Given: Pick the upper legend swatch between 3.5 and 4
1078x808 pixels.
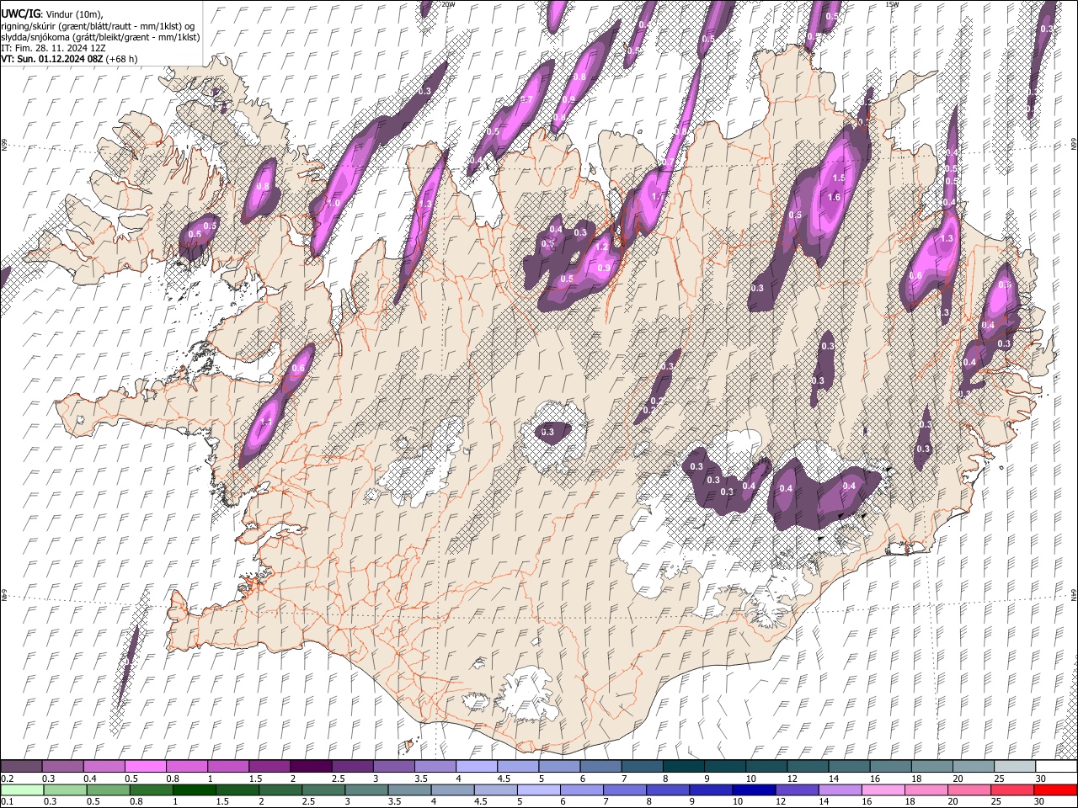Looking at the screenshot, I should [x=435, y=766].
